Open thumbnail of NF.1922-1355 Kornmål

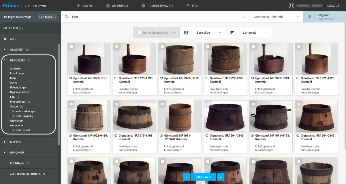225,59
